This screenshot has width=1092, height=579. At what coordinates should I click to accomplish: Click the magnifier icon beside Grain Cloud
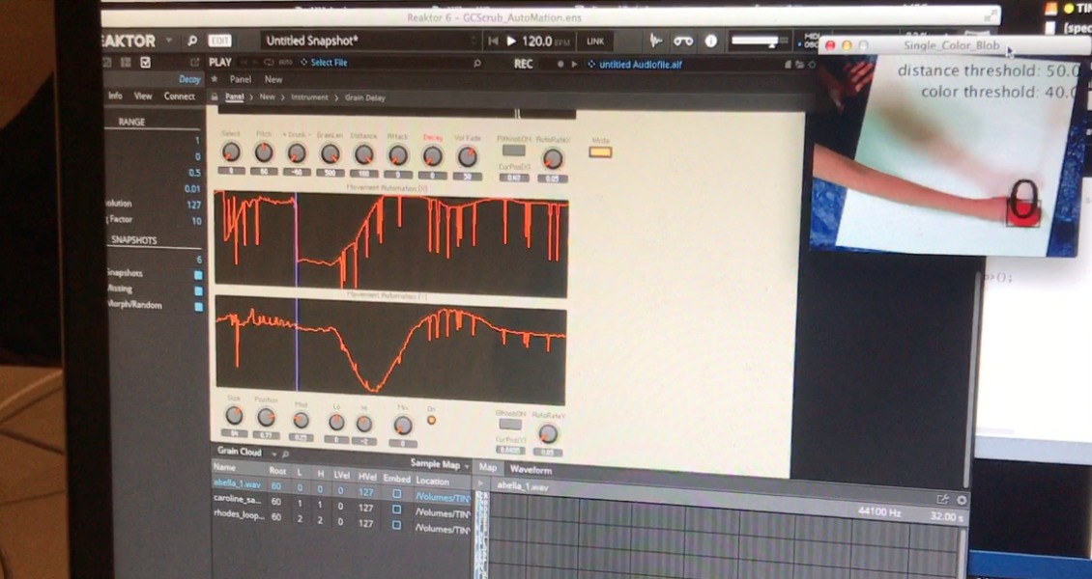coord(285,454)
